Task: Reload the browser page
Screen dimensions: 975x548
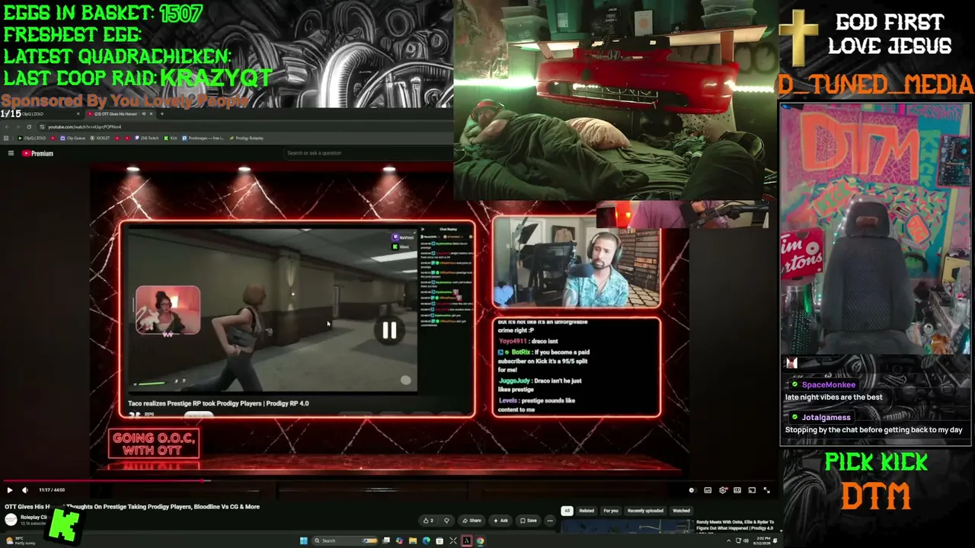Action: pyautogui.click(x=29, y=126)
